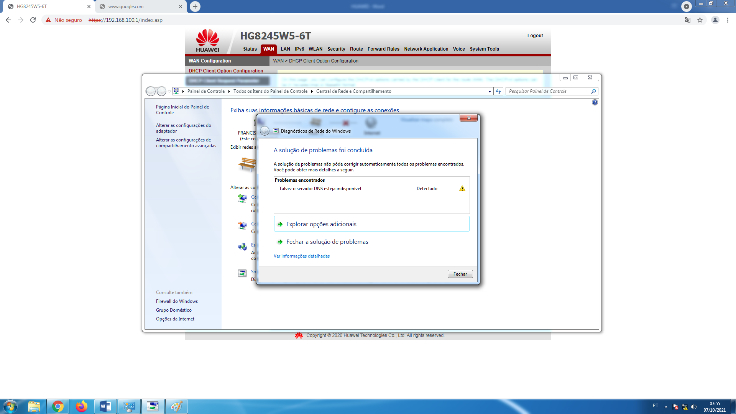Open Ver informações detalhadas link
The height and width of the screenshot is (414, 736).
click(x=301, y=256)
